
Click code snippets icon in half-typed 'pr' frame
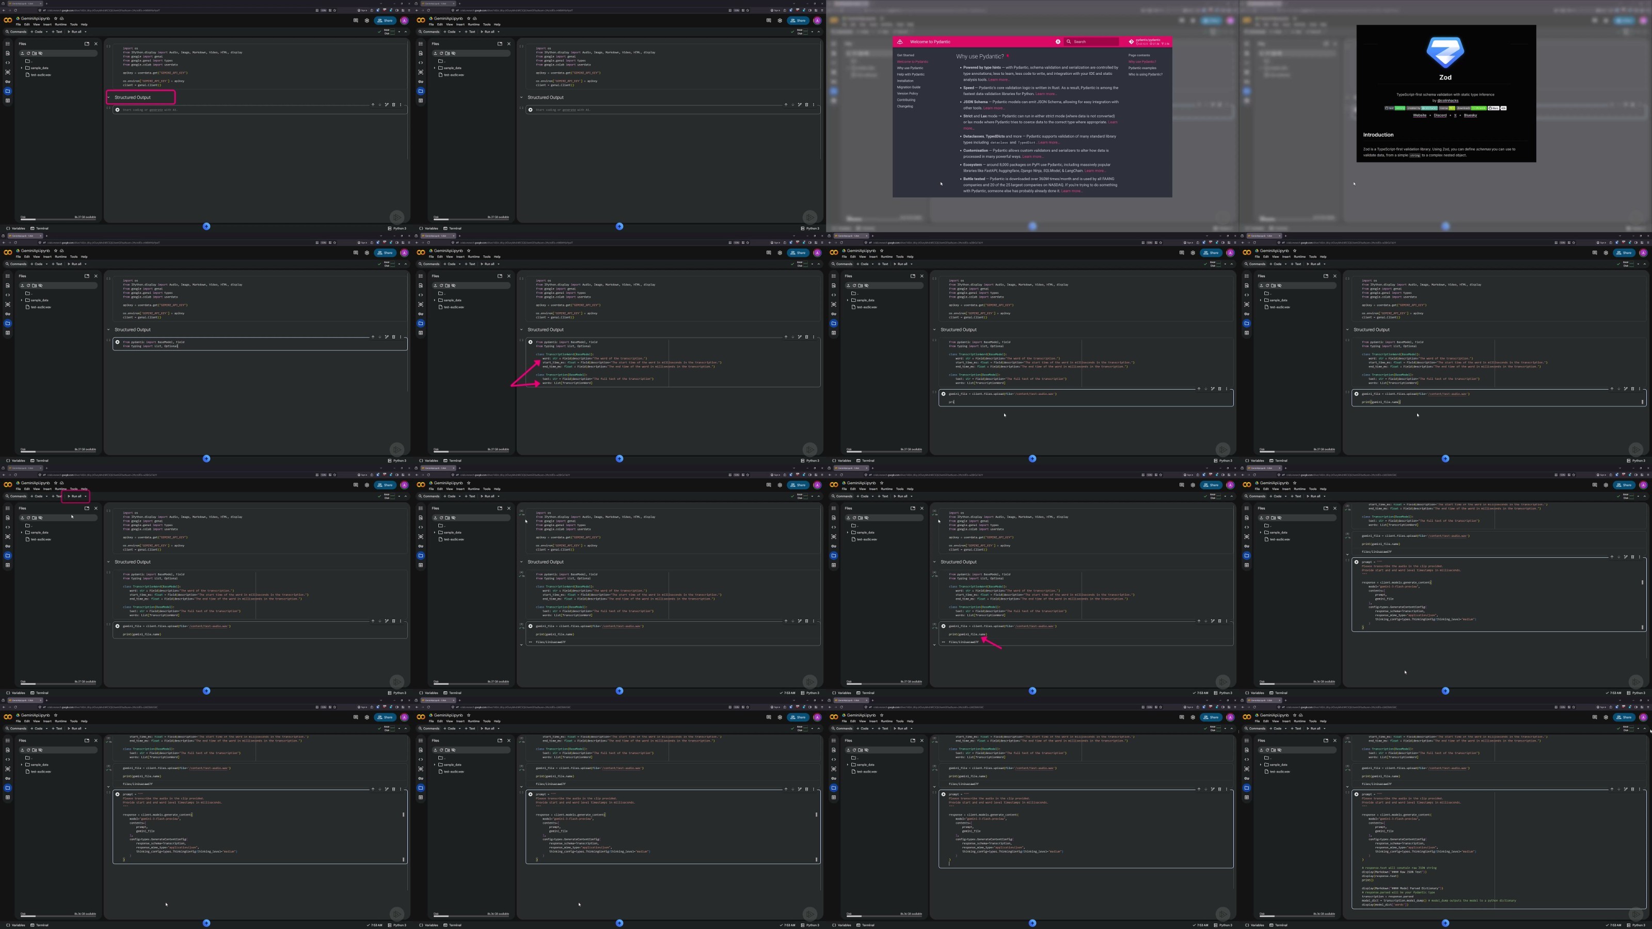click(834, 295)
